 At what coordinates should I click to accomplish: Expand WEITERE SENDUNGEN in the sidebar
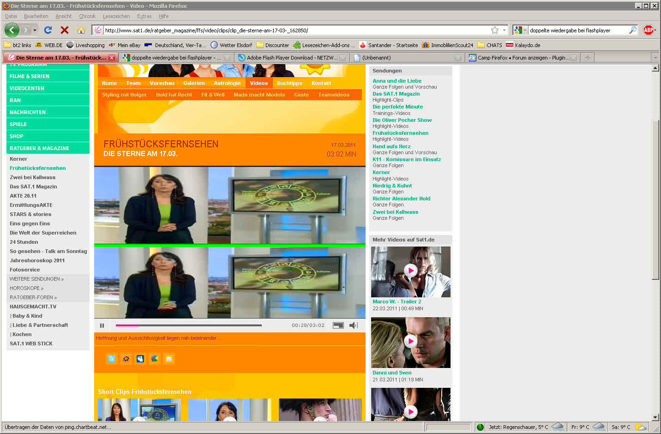tap(37, 279)
